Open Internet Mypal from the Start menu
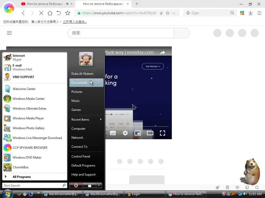This screenshot has height=198, width=265. pyautogui.click(x=34, y=57)
